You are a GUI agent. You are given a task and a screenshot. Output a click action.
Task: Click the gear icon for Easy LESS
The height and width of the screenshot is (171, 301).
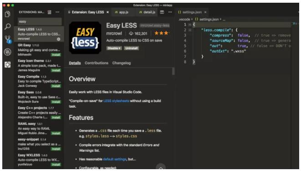tap(59, 39)
